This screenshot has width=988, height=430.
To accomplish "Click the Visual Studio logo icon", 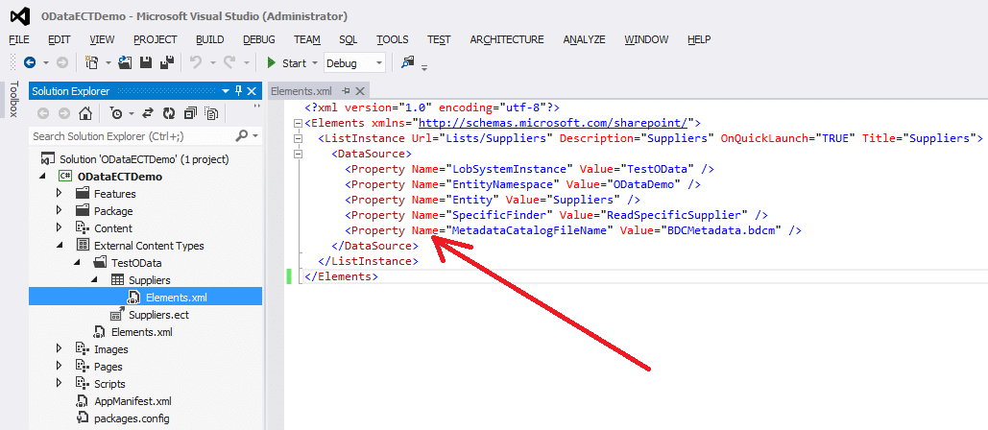I will [x=21, y=15].
